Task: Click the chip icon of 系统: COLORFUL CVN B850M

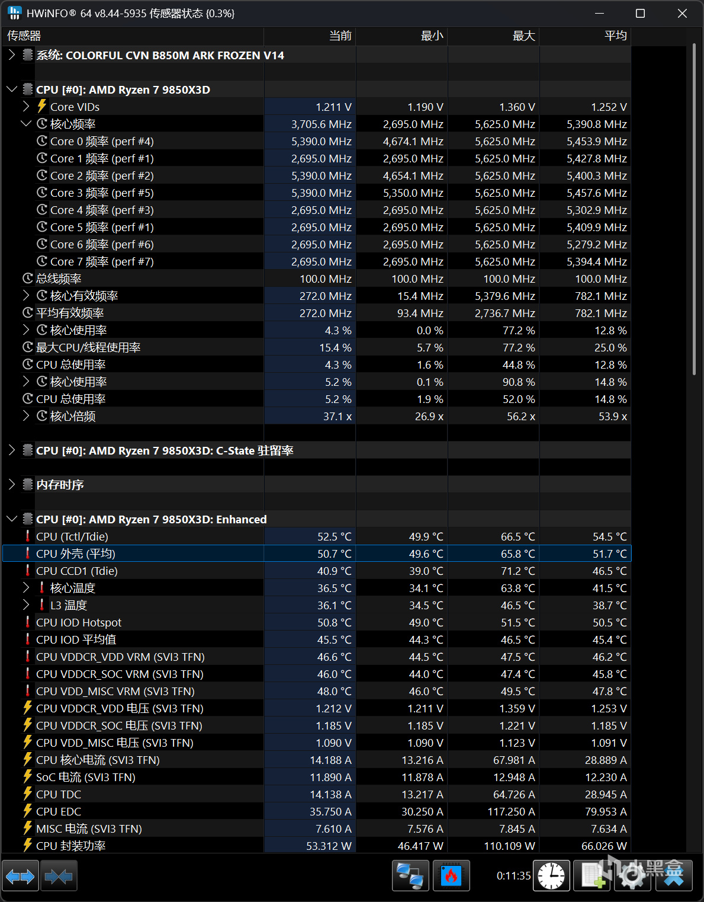Action: 28,55
